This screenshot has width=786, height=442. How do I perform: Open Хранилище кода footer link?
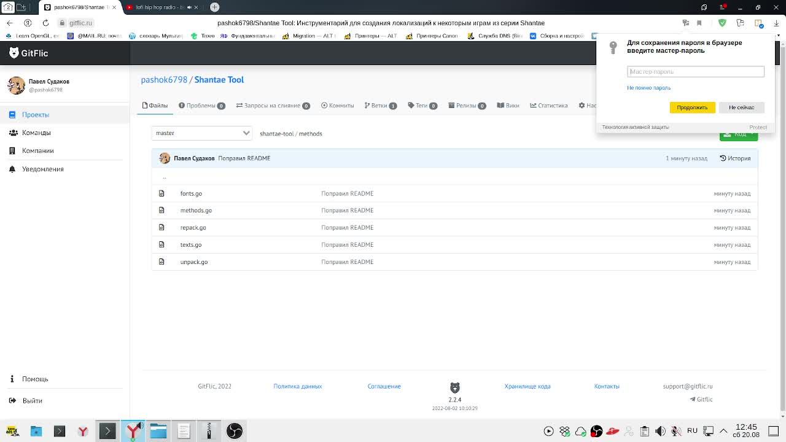point(527,386)
